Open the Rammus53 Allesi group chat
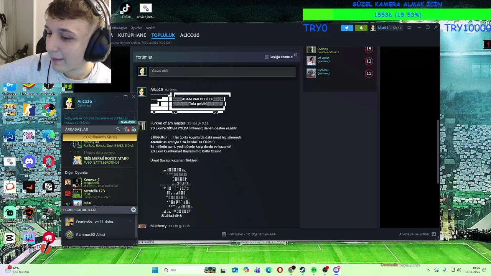The image size is (491, 276). pos(100,235)
